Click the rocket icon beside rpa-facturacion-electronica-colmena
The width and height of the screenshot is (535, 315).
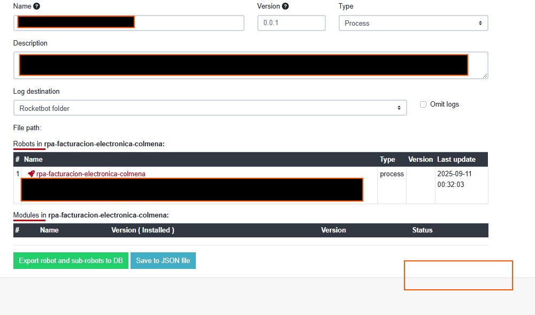31,174
